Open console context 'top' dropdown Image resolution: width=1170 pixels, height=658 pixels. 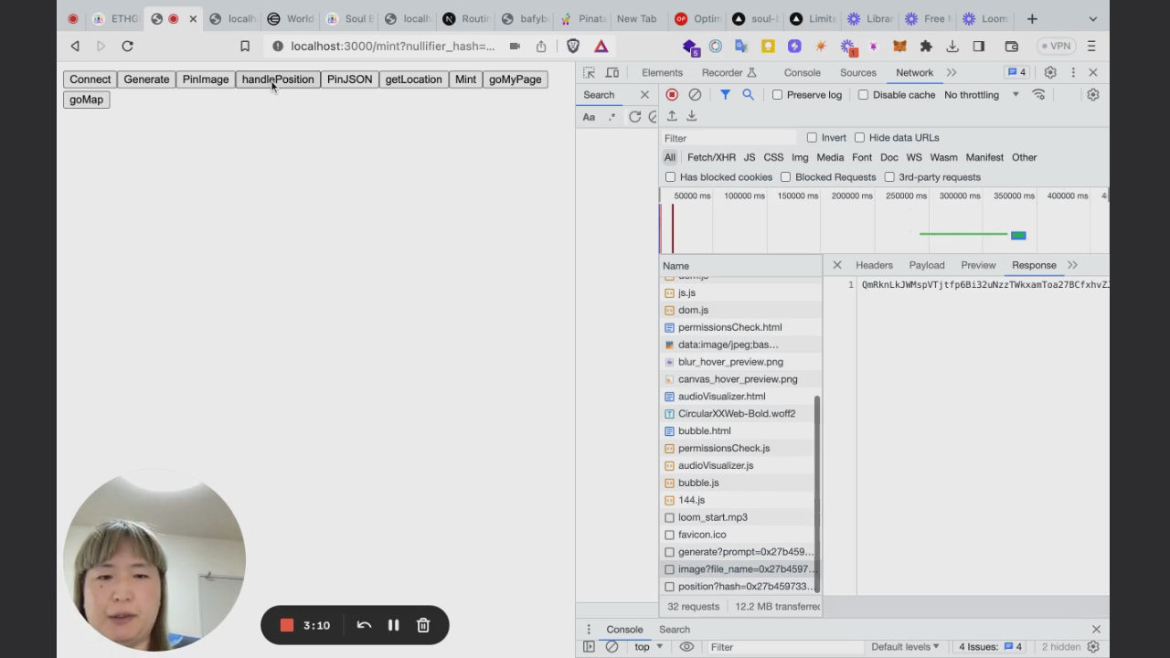pos(648,647)
